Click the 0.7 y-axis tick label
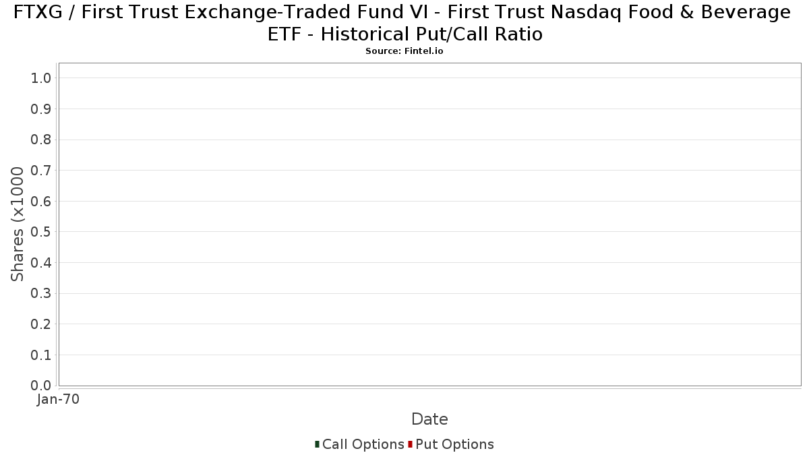The width and height of the screenshot is (809, 455). (41, 171)
